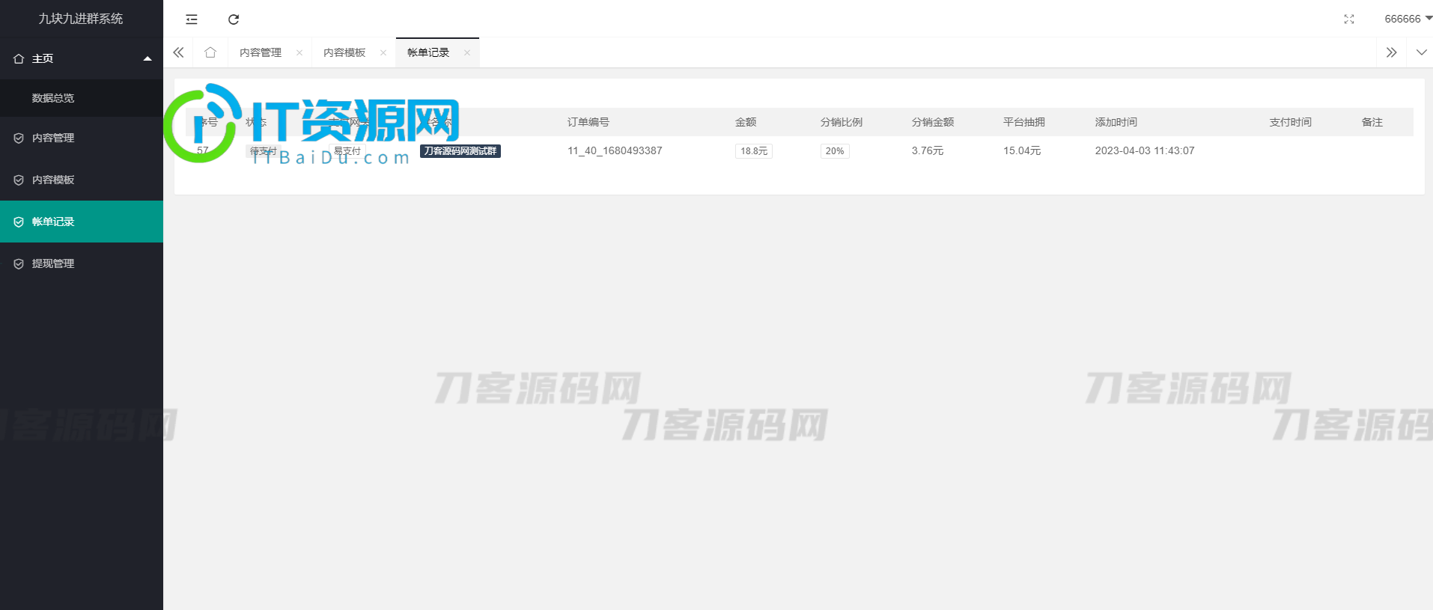
Task: Click timestamp 2023-04-03 11:43:07
Action: (x=1145, y=150)
